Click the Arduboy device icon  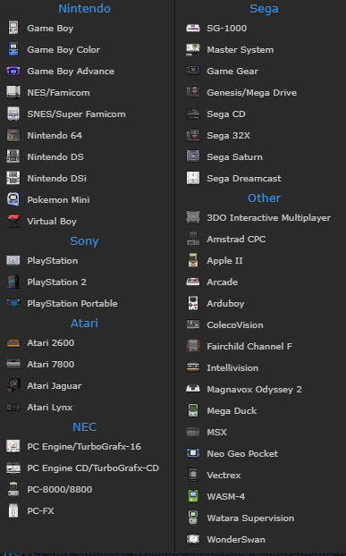pyautogui.click(x=193, y=303)
